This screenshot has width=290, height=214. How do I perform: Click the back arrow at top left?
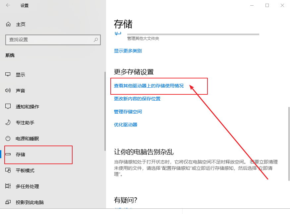click(x=8, y=5)
